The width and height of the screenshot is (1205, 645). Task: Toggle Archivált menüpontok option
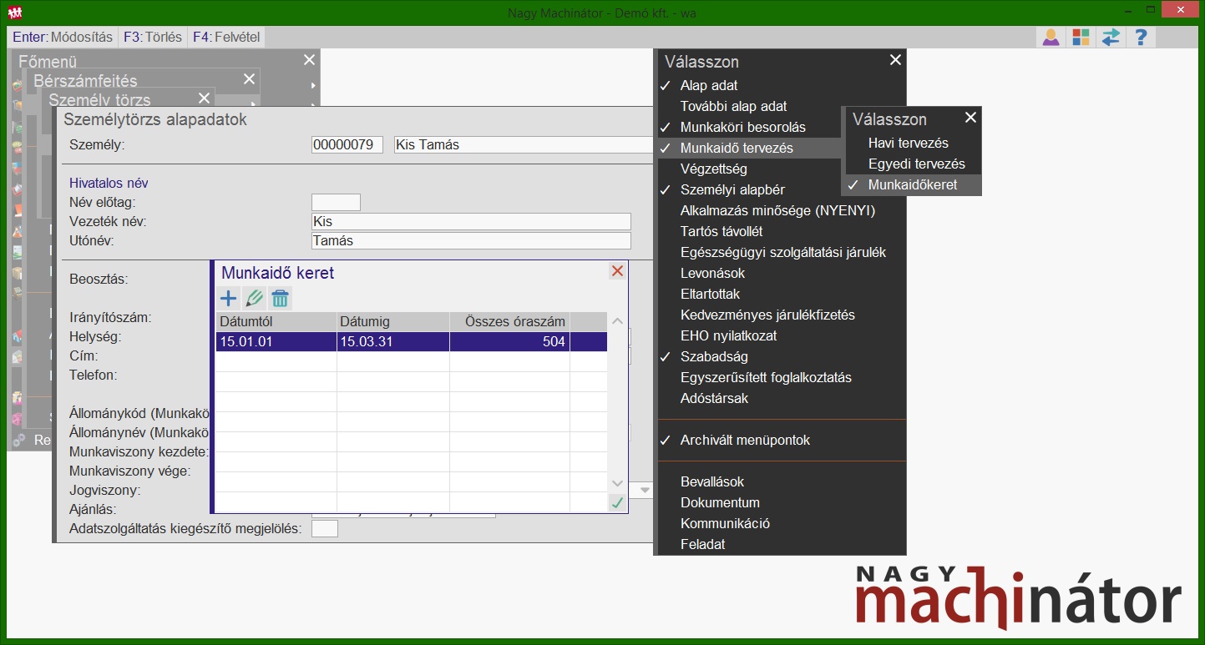coord(781,440)
